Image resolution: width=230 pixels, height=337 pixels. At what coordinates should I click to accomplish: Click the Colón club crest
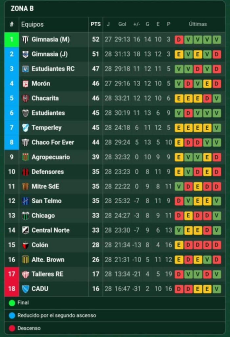coord(25,245)
